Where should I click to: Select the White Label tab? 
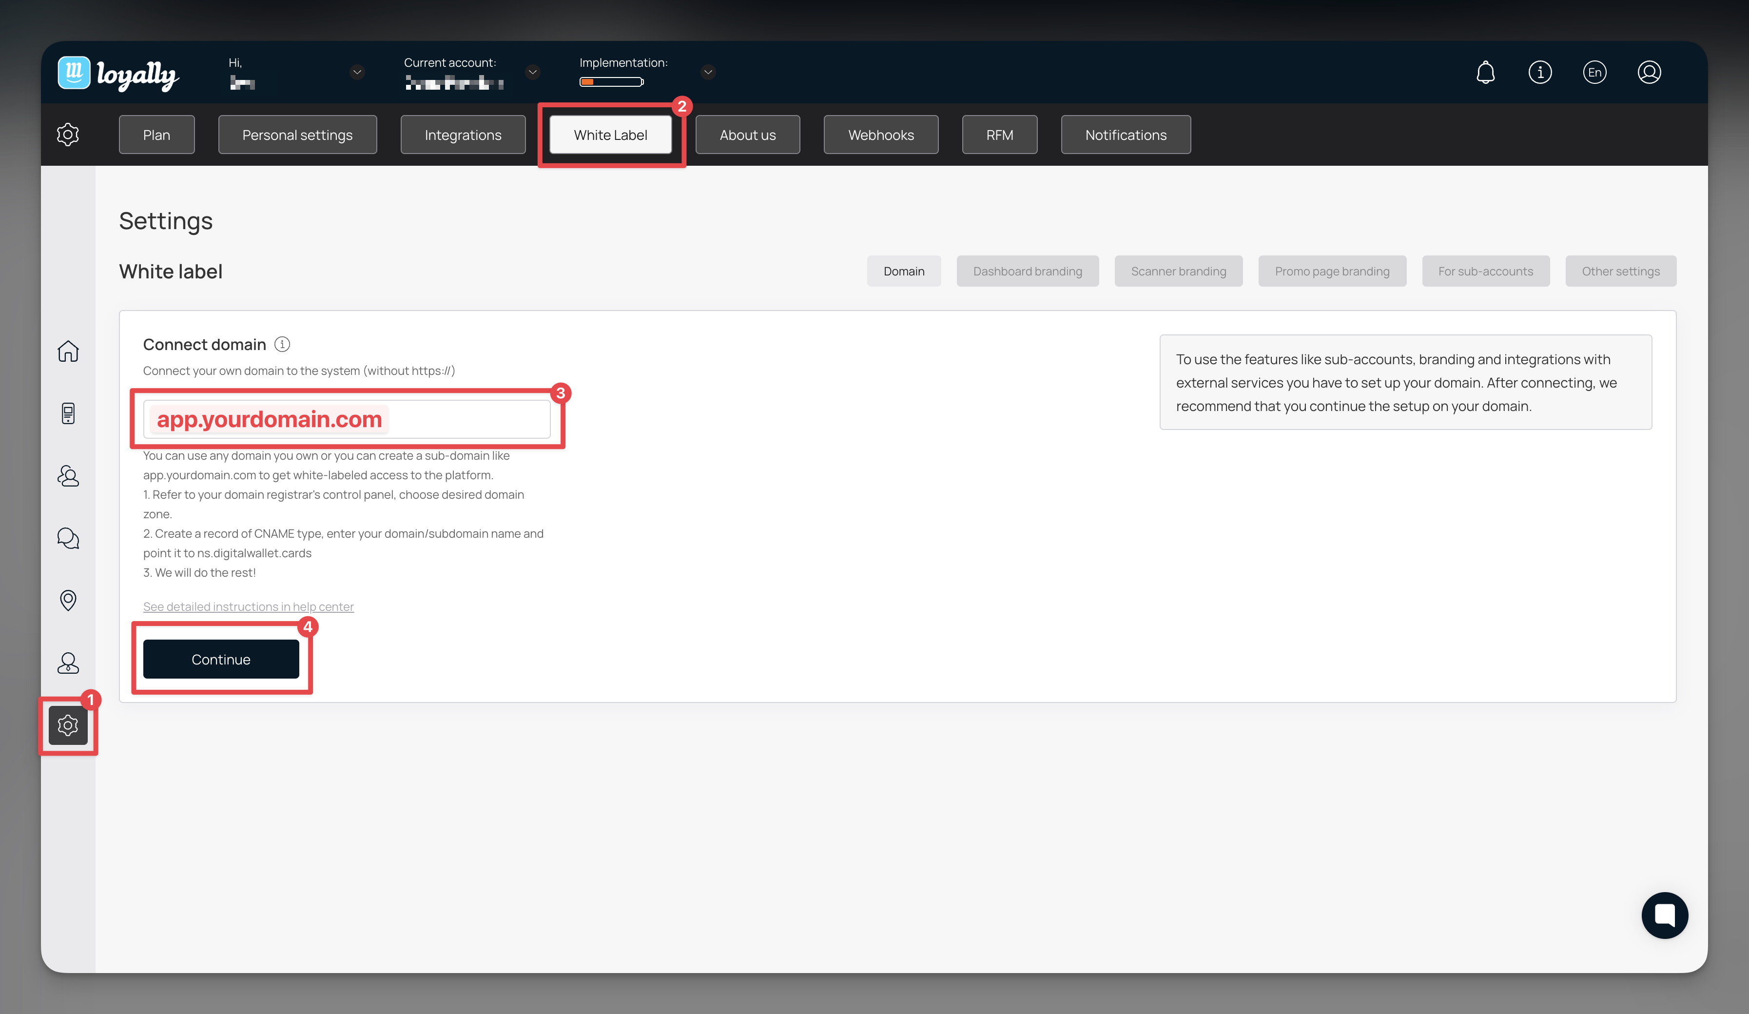(610, 135)
